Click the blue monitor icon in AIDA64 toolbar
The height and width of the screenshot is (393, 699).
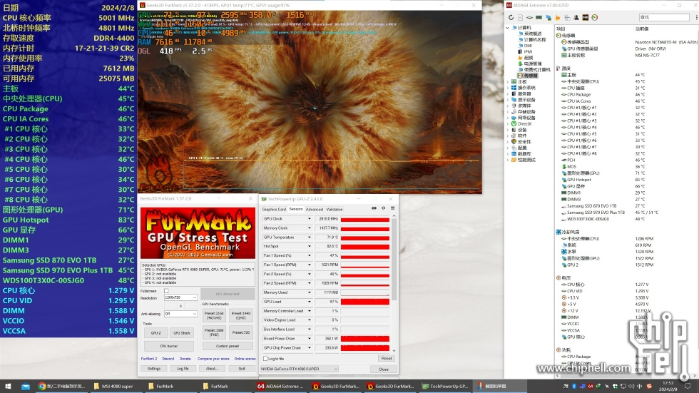549,17
